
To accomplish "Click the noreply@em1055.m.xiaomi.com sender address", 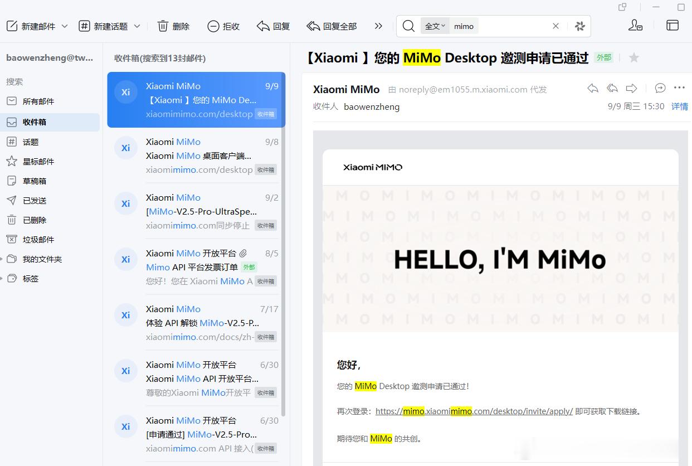I will coord(463,89).
